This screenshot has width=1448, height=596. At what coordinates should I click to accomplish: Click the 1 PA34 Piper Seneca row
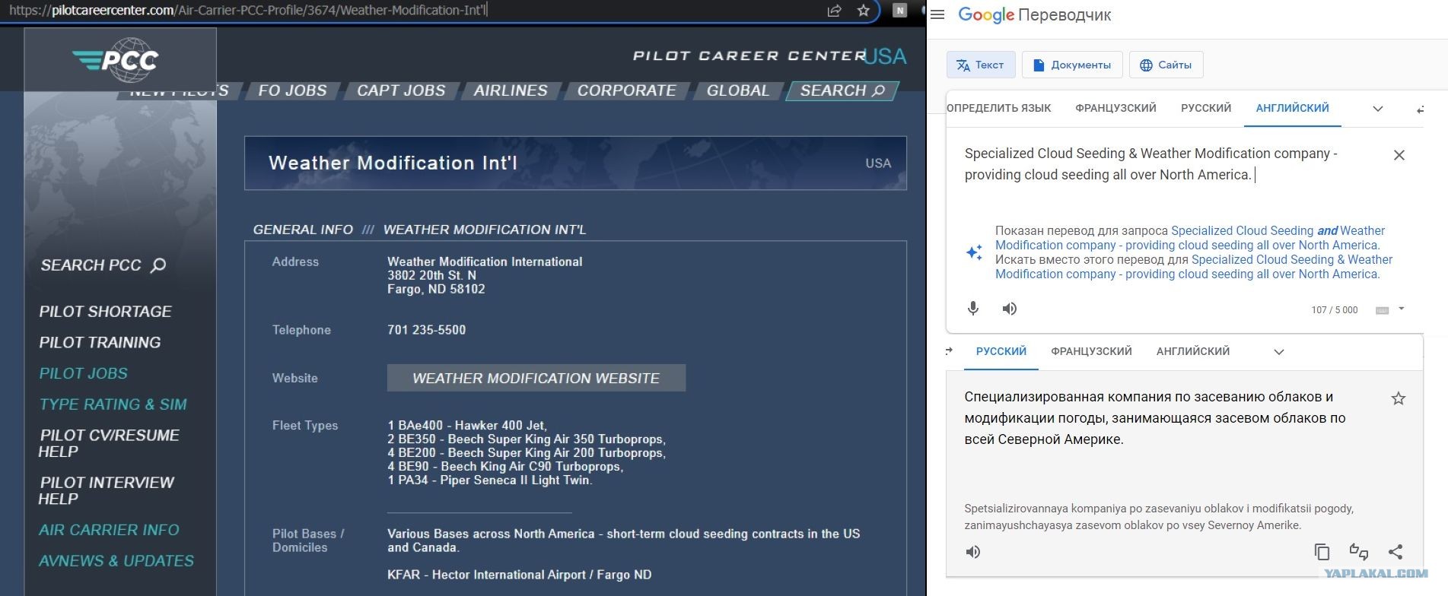tap(490, 480)
